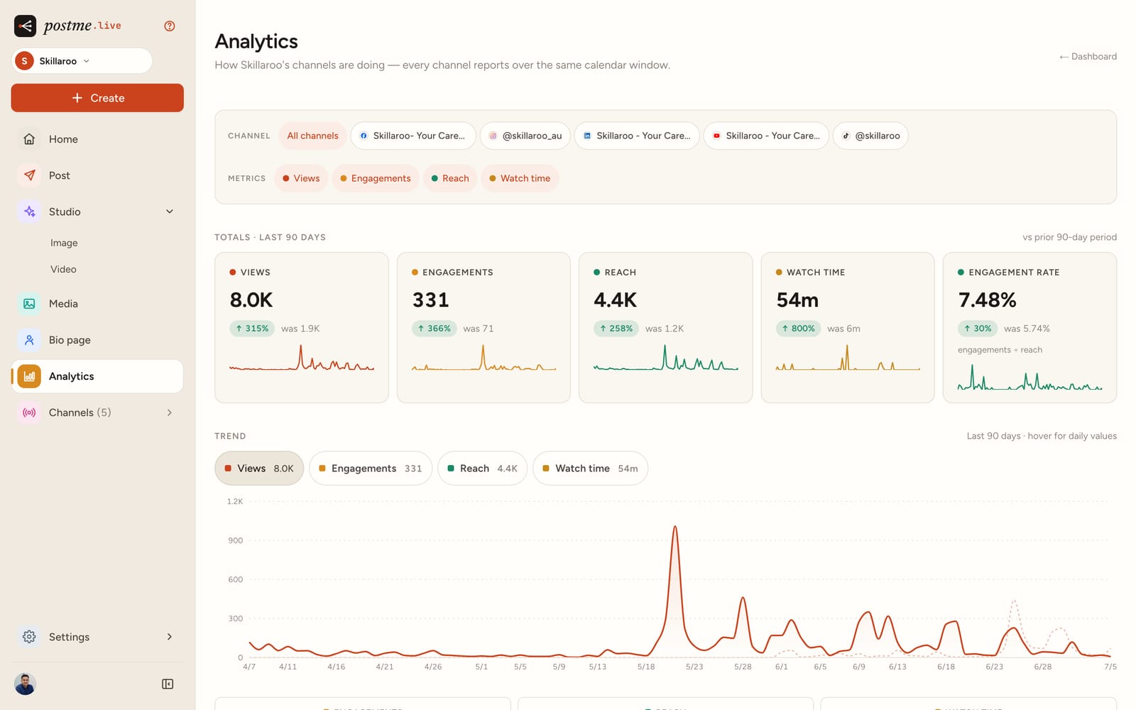The width and height of the screenshot is (1136, 710).
Task: Click the Reach total card
Action: click(666, 327)
